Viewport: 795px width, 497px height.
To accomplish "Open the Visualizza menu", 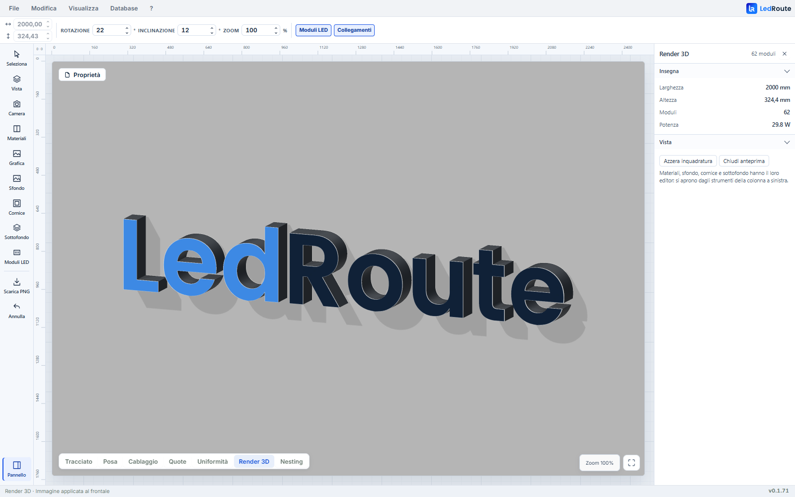I will point(83,8).
